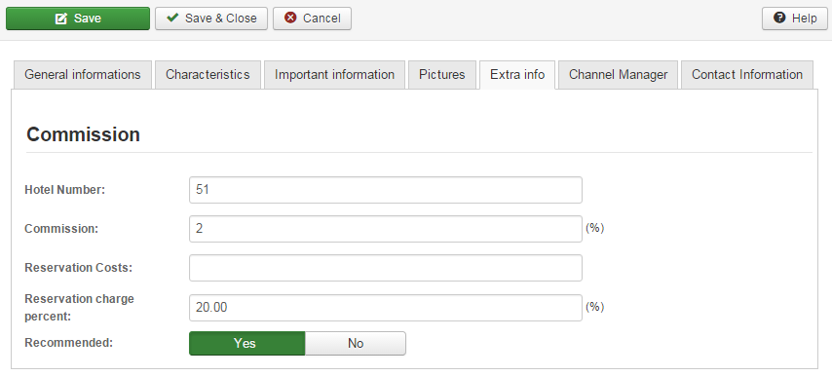This screenshot has width=832, height=376.
Task: Select the Reservation charge percent input
Action: [386, 308]
